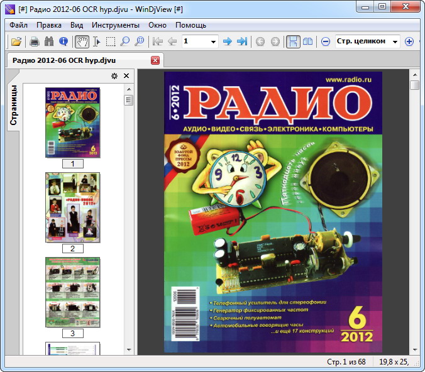
Task: Activate the rectangle selection tool
Action: (x=111, y=41)
